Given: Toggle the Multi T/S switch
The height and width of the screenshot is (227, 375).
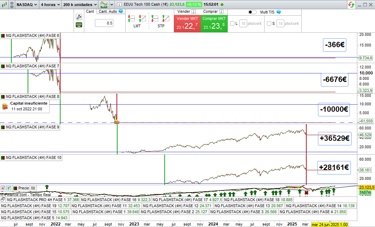Looking at the screenshot, I should [252, 12].
